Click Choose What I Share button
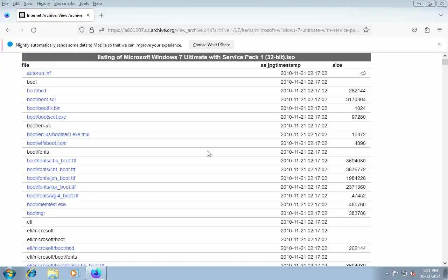 (211, 45)
